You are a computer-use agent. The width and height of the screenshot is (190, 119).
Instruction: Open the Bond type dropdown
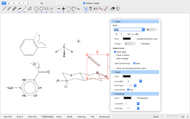[x=132, y=85]
